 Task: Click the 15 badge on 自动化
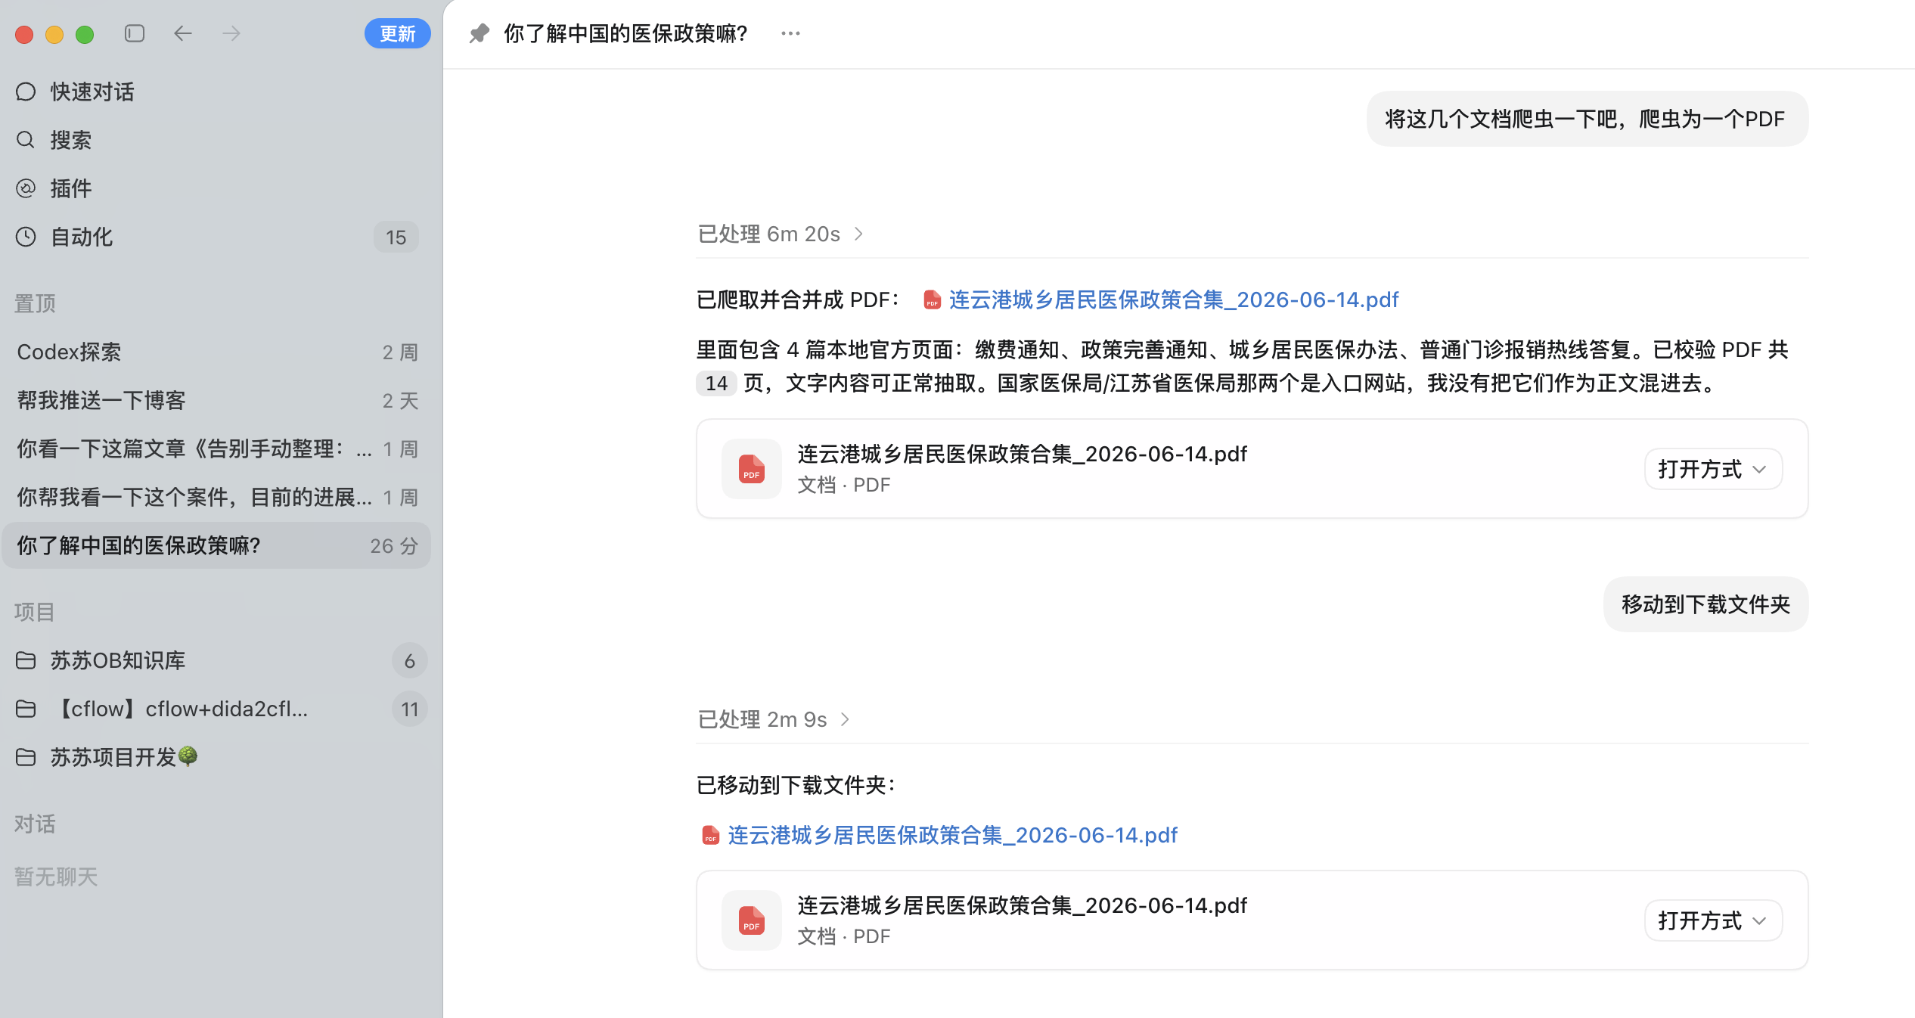(396, 237)
